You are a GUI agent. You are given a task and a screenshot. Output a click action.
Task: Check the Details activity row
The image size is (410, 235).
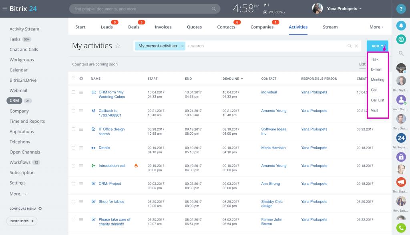point(74,148)
